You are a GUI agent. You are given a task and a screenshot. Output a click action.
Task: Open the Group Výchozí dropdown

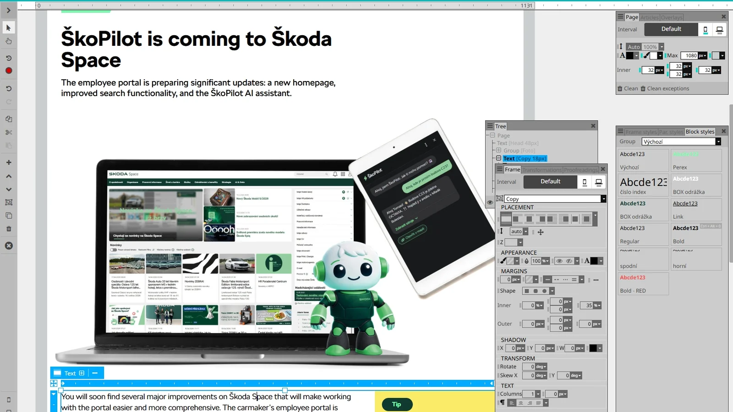718,142
